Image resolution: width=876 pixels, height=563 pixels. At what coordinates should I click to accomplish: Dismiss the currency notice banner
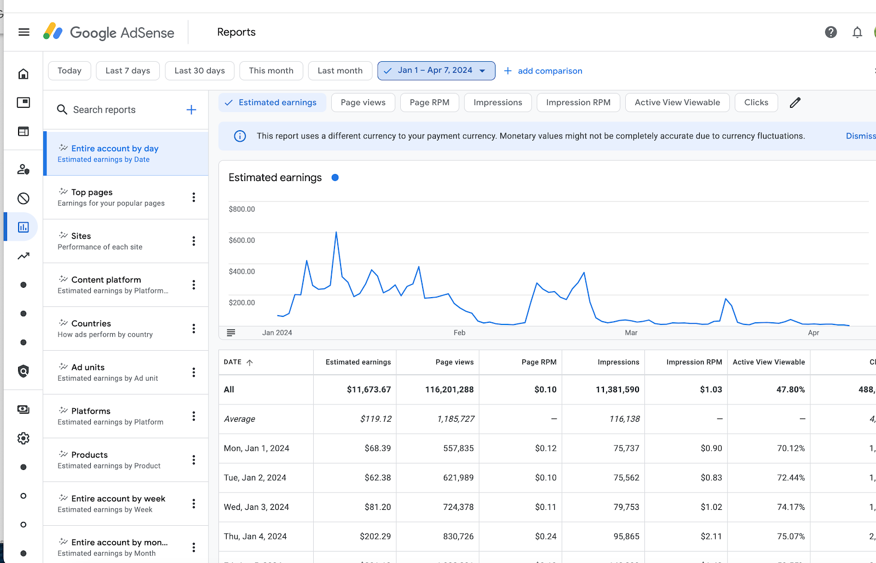pyautogui.click(x=860, y=136)
